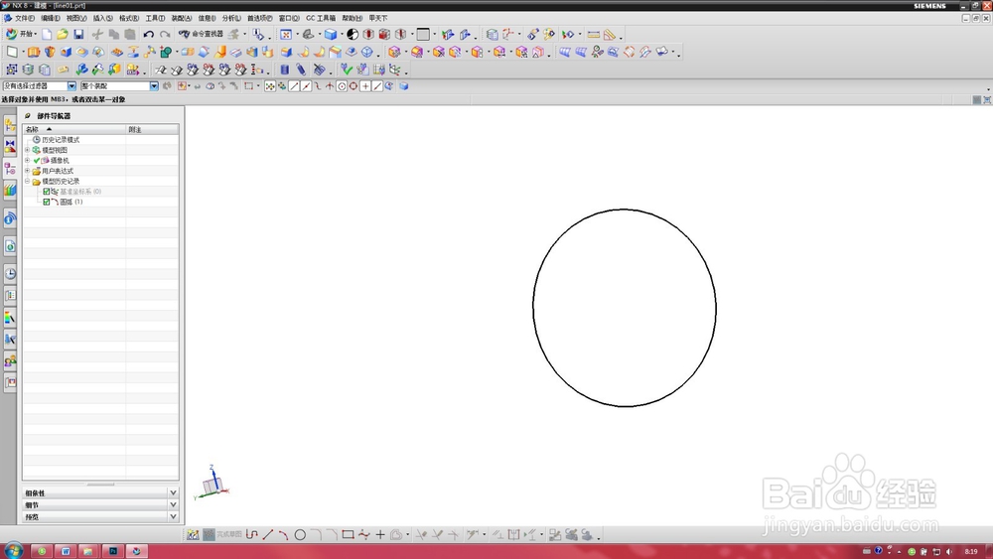Click the 完成草图 Finish Sketch button
Viewport: 993px width, 559px height.
tap(222, 535)
